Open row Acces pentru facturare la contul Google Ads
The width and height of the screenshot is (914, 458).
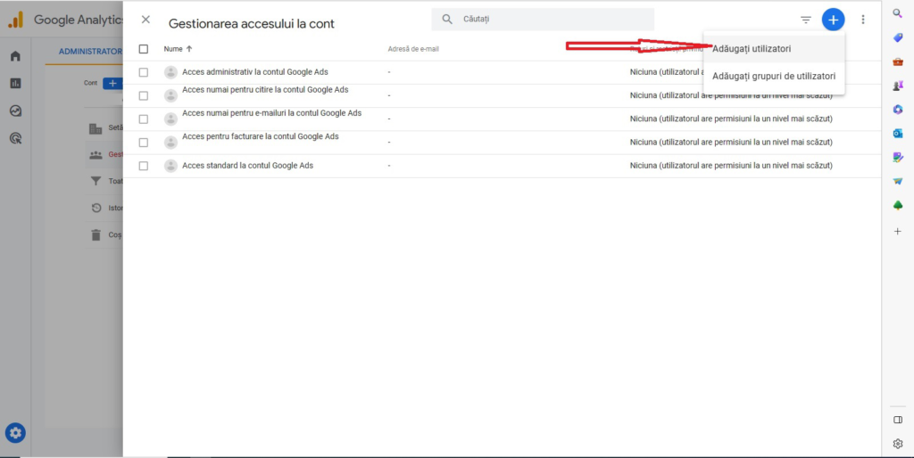pos(502,143)
